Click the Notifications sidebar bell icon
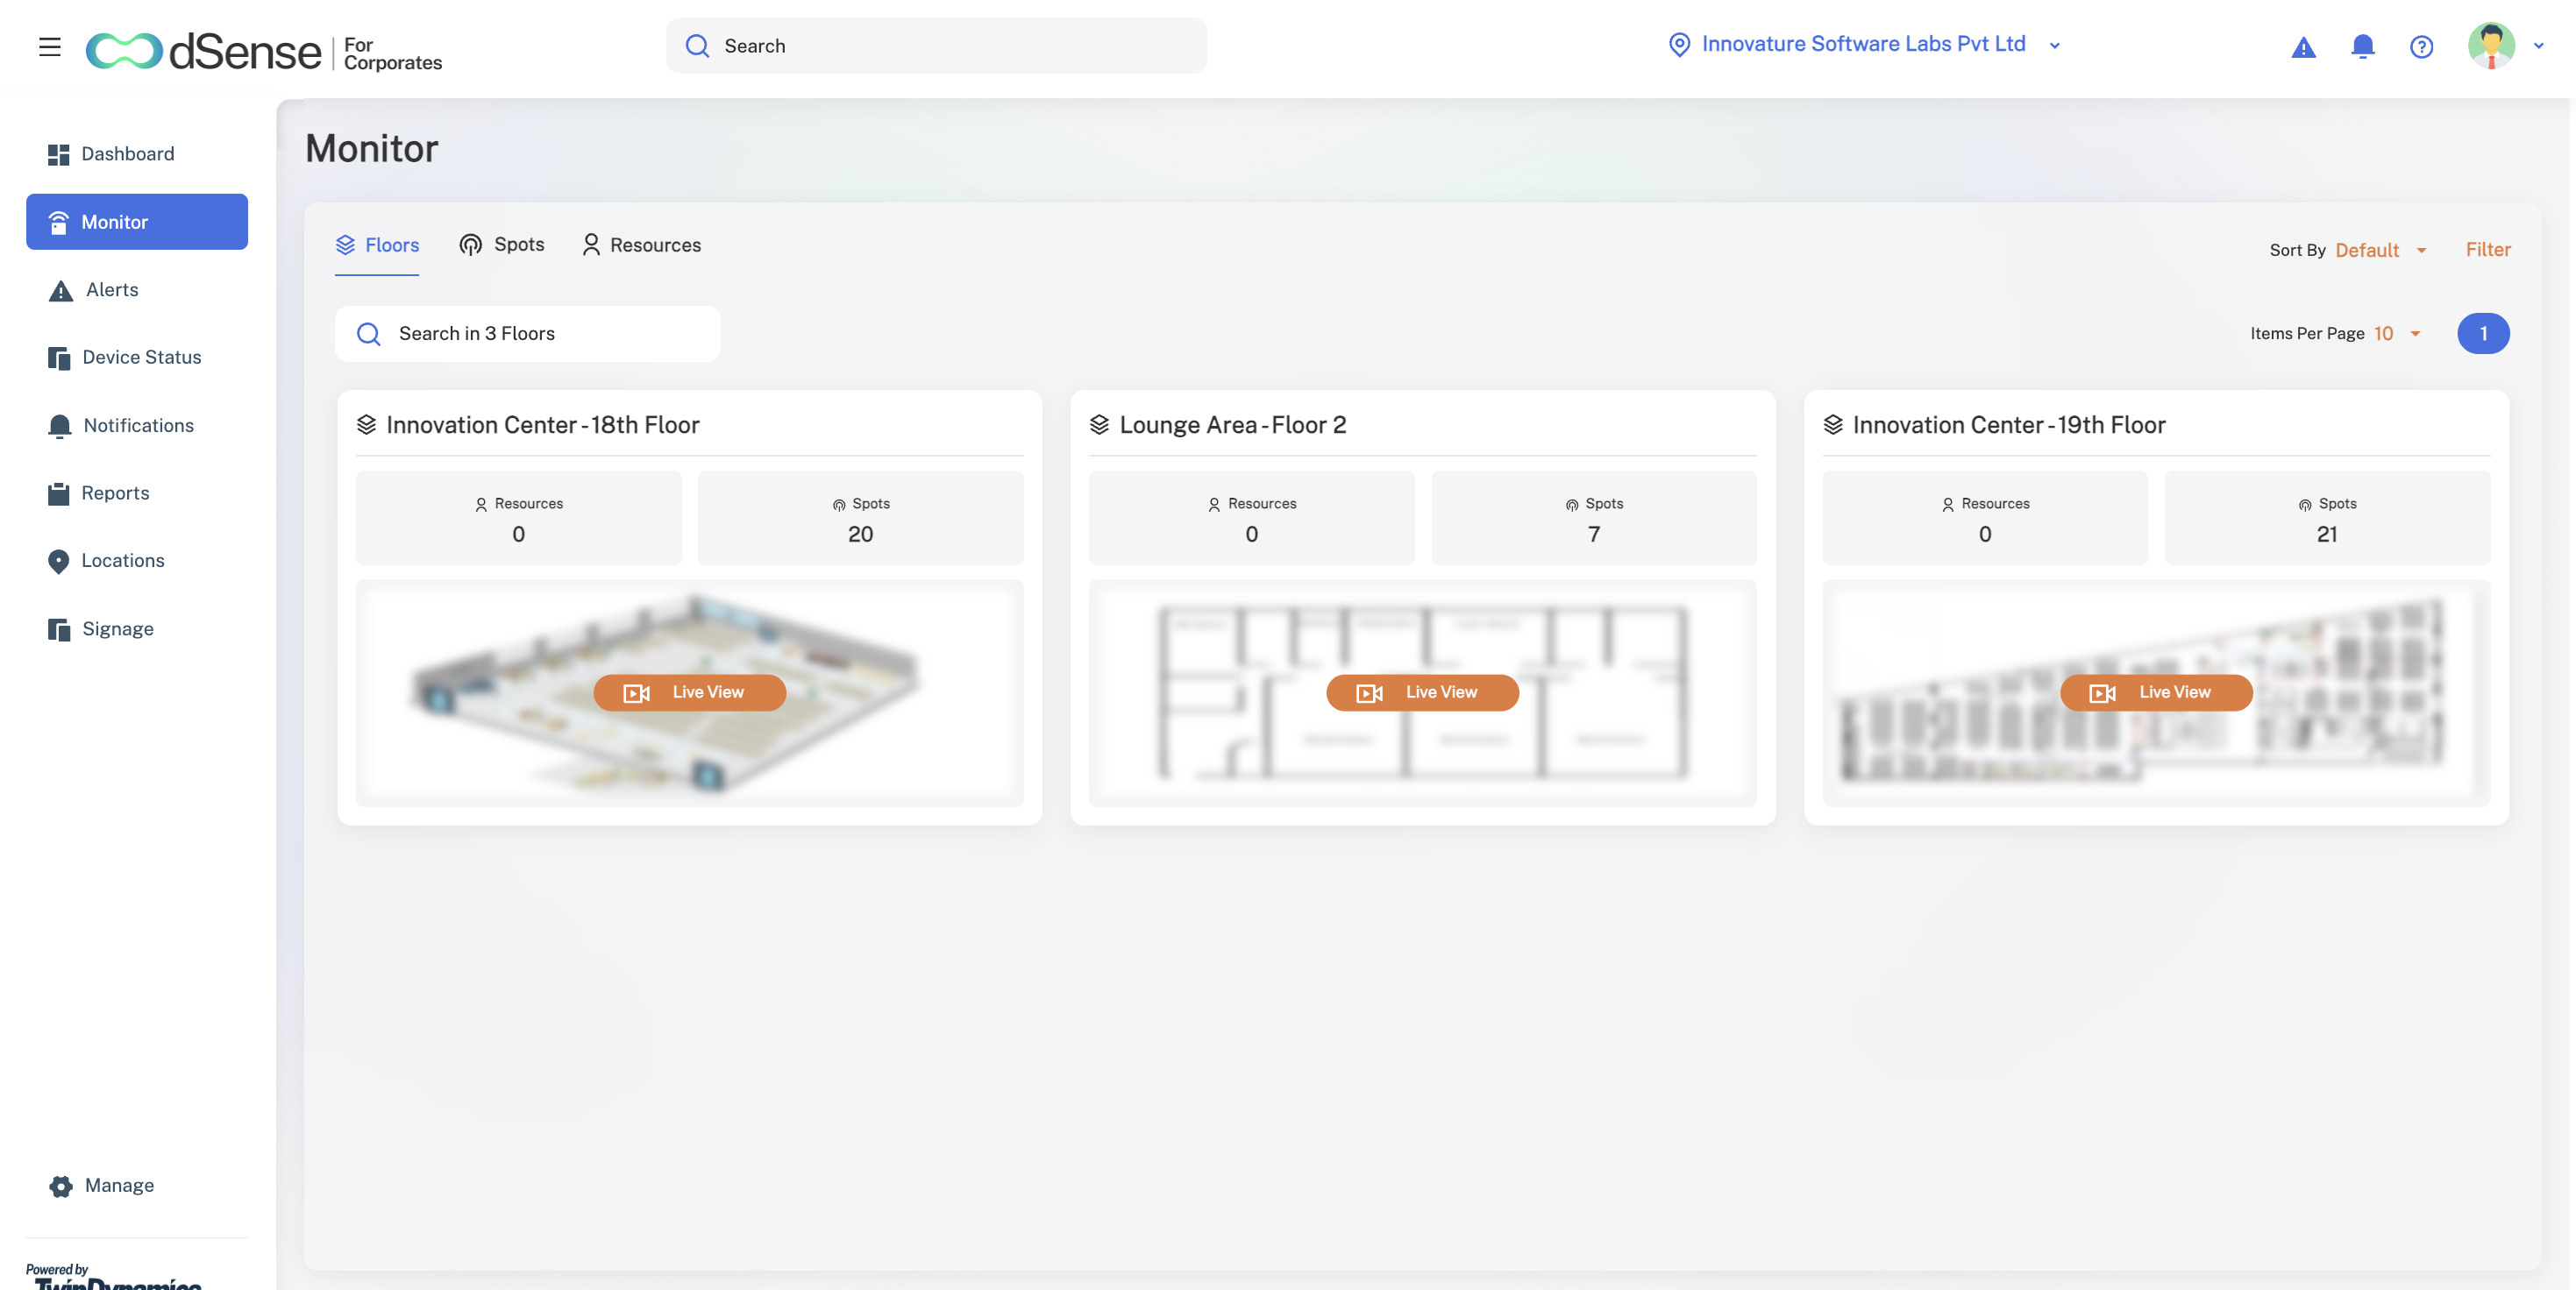Screen dimensions: 2576x1290 click(x=59, y=426)
